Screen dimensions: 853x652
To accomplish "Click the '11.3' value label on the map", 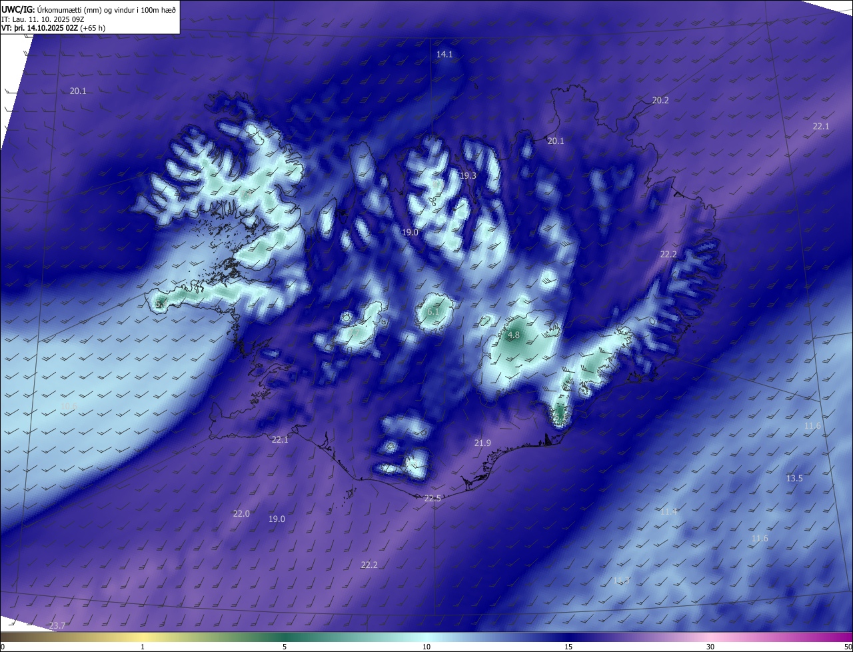I will [621, 581].
